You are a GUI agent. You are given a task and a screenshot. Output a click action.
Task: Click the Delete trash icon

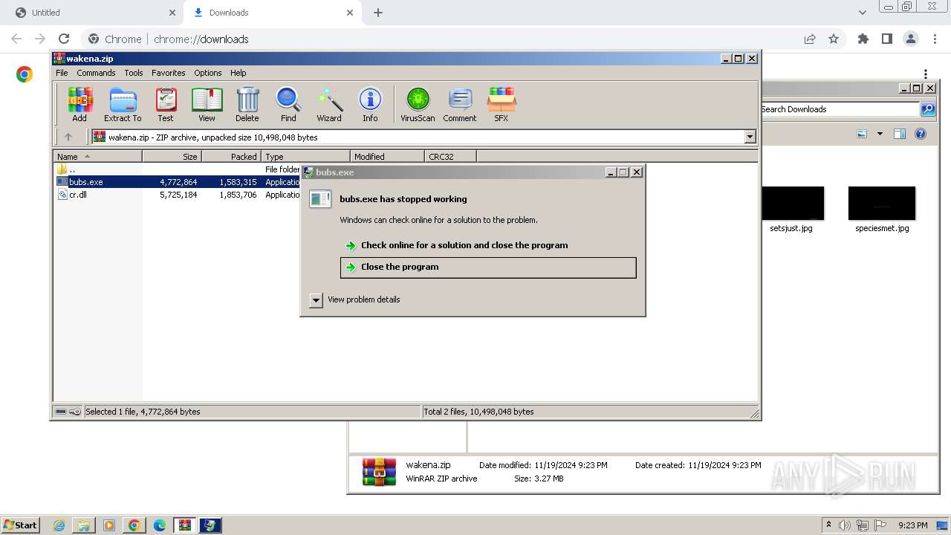tap(247, 104)
